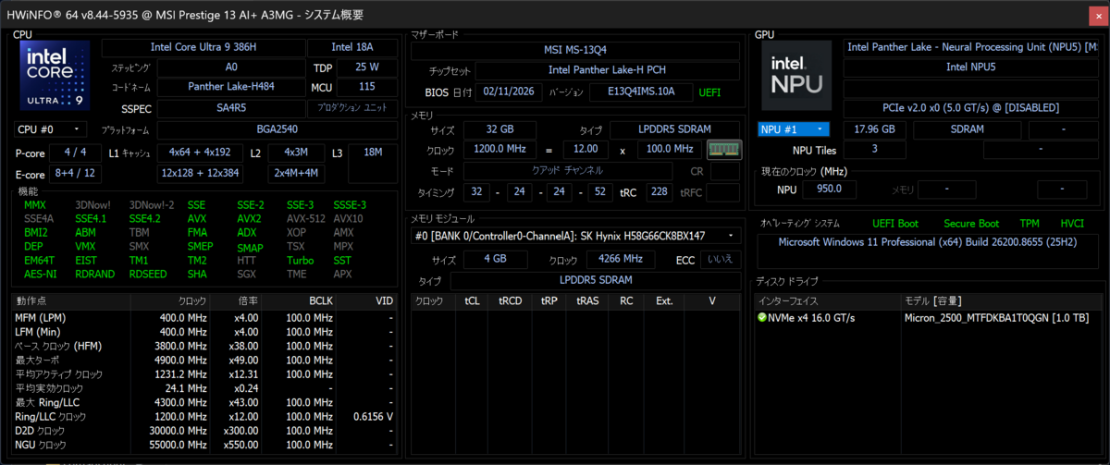This screenshot has width=1110, height=465.
Task: Open the CPU #0 selector dropdown
Action: 51,129
